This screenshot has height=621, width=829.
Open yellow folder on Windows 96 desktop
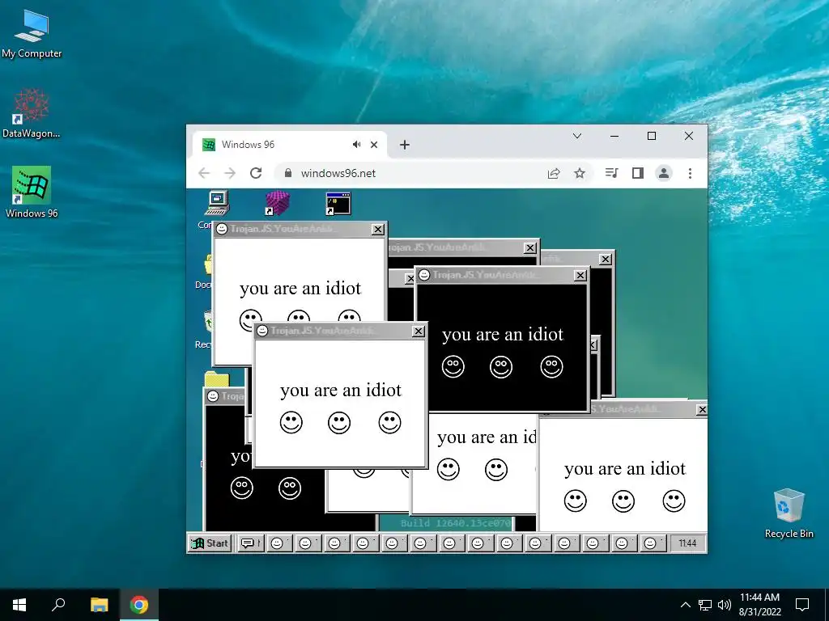pyautogui.click(x=217, y=380)
